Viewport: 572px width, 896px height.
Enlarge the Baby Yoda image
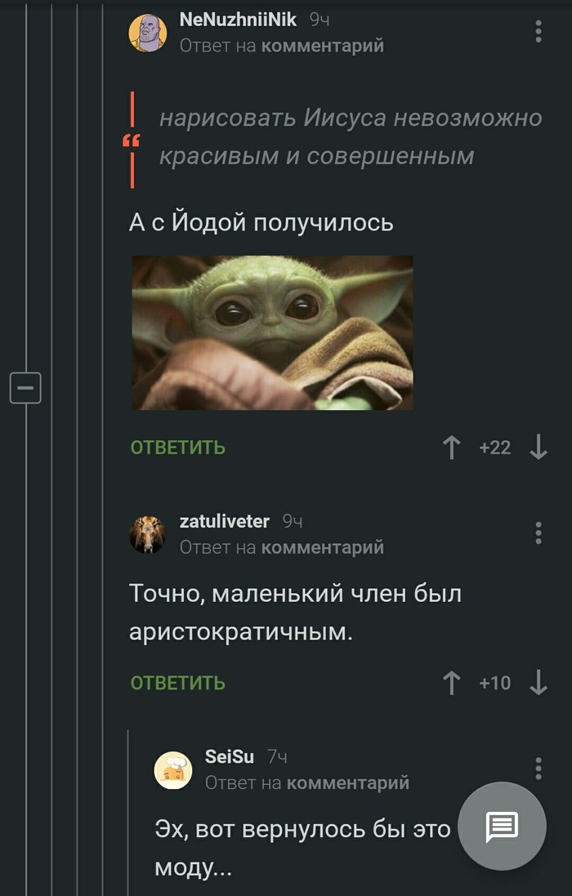[273, 332]
